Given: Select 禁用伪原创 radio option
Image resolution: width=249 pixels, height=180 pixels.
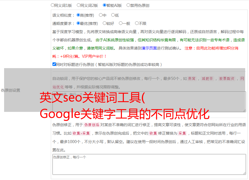Looking at the screenshot, I should point(128,5).
